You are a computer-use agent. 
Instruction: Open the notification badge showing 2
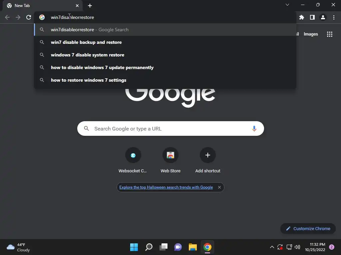click(332, 247)
